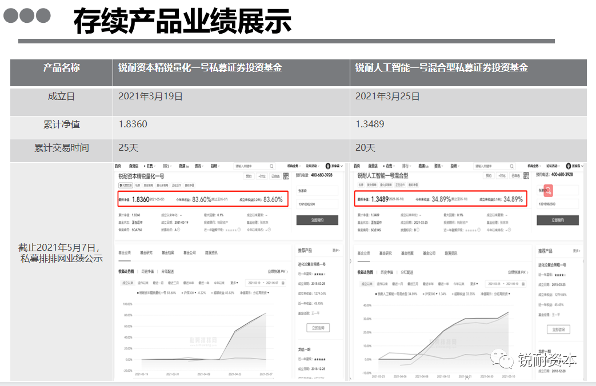The image size is (596, 386).
Task: Click 预约 button beside 锐耐资本精锐量化一号 title
Action: pos(249,176)
